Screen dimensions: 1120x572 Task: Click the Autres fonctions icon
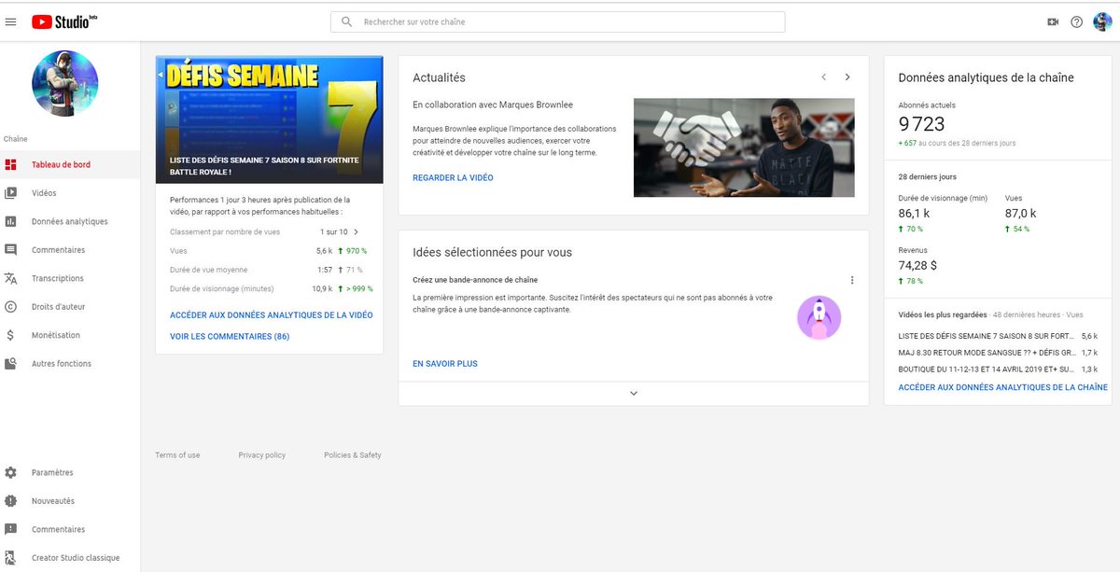pyautogui.click(x=11, y=364)
